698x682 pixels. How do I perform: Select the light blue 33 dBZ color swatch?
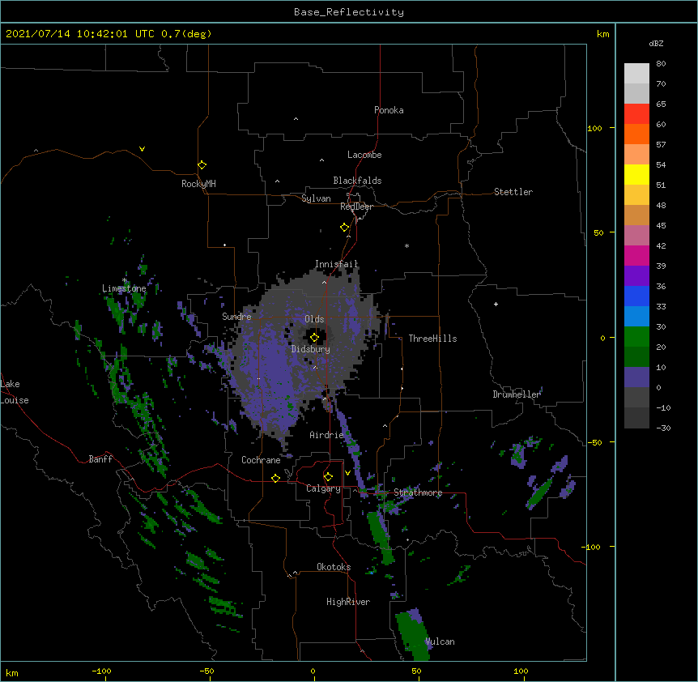coord(636,316)
